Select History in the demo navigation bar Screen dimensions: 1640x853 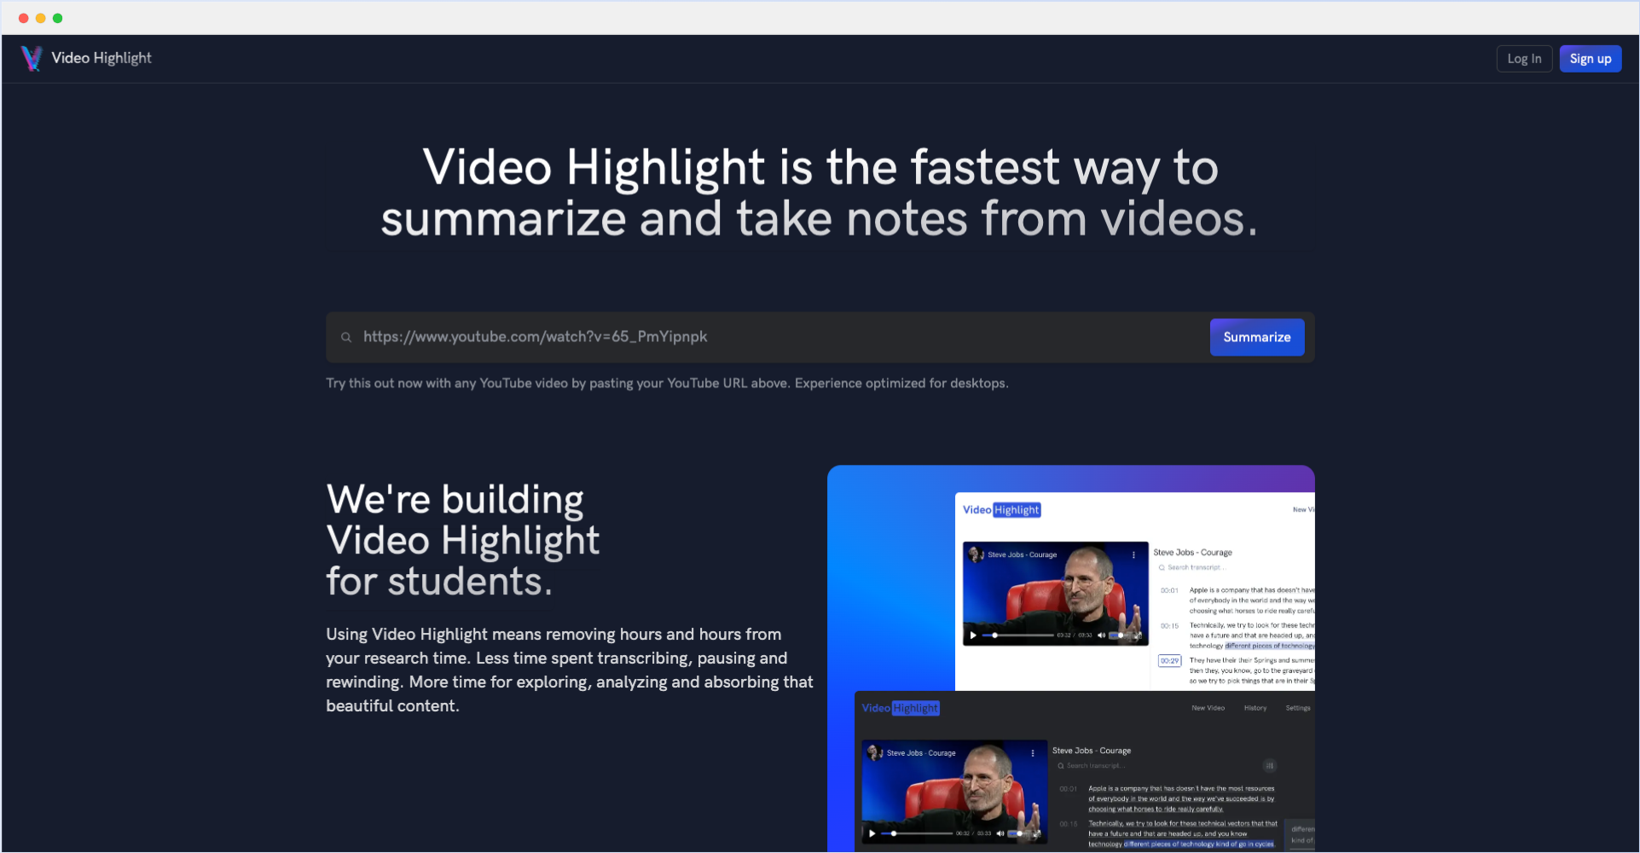click(1255, 708)
